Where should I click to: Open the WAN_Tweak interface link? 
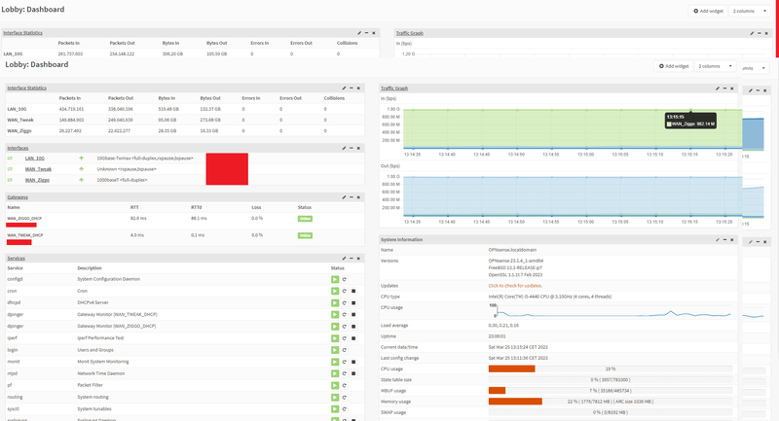pos(38,169)
